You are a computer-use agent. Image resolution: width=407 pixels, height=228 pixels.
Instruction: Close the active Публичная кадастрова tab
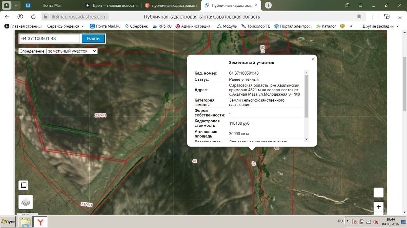click(x=255, y=5)
